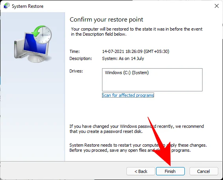
Task: Click the Drives: label
Action: (x=76, y=71)
